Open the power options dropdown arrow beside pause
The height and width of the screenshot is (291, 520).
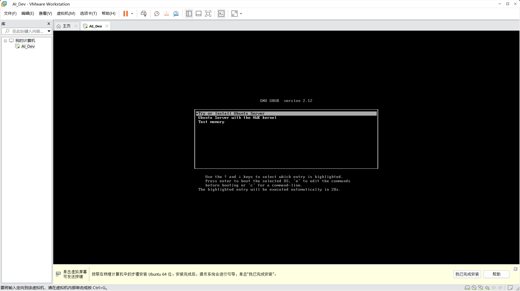tap(132, 13)
